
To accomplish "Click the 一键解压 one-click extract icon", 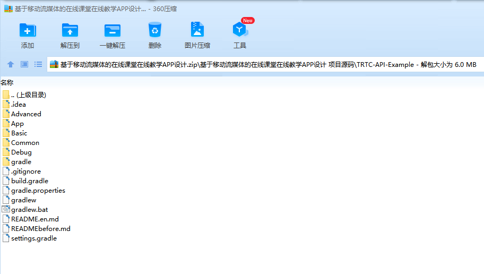I will point(113,30).
